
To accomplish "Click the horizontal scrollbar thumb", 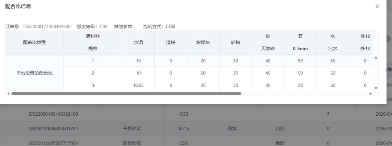I will [x=126, y=93].
